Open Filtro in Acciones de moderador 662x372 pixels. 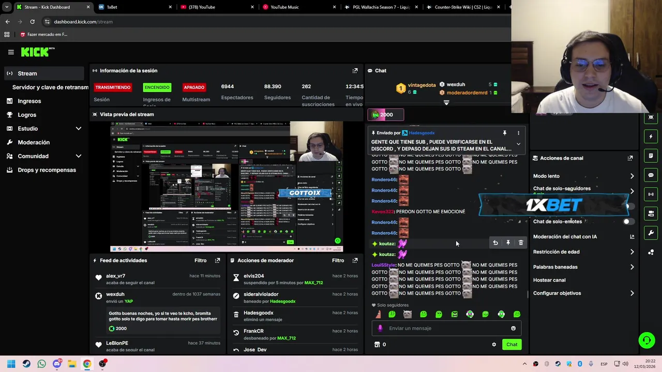click(338, 260)
